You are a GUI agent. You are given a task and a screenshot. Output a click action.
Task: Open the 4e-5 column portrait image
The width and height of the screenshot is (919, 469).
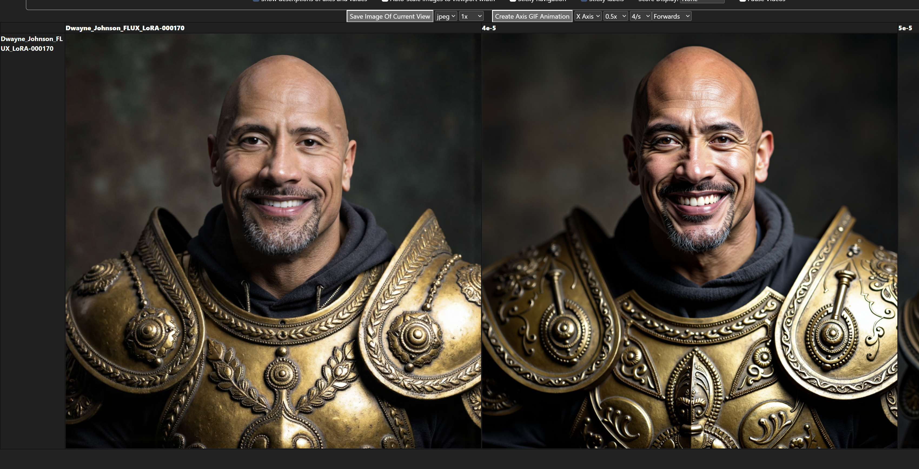[689, 241]
